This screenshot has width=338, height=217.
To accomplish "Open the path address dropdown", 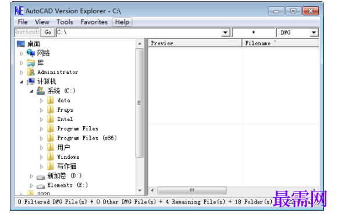I will [x=226, y=33].
